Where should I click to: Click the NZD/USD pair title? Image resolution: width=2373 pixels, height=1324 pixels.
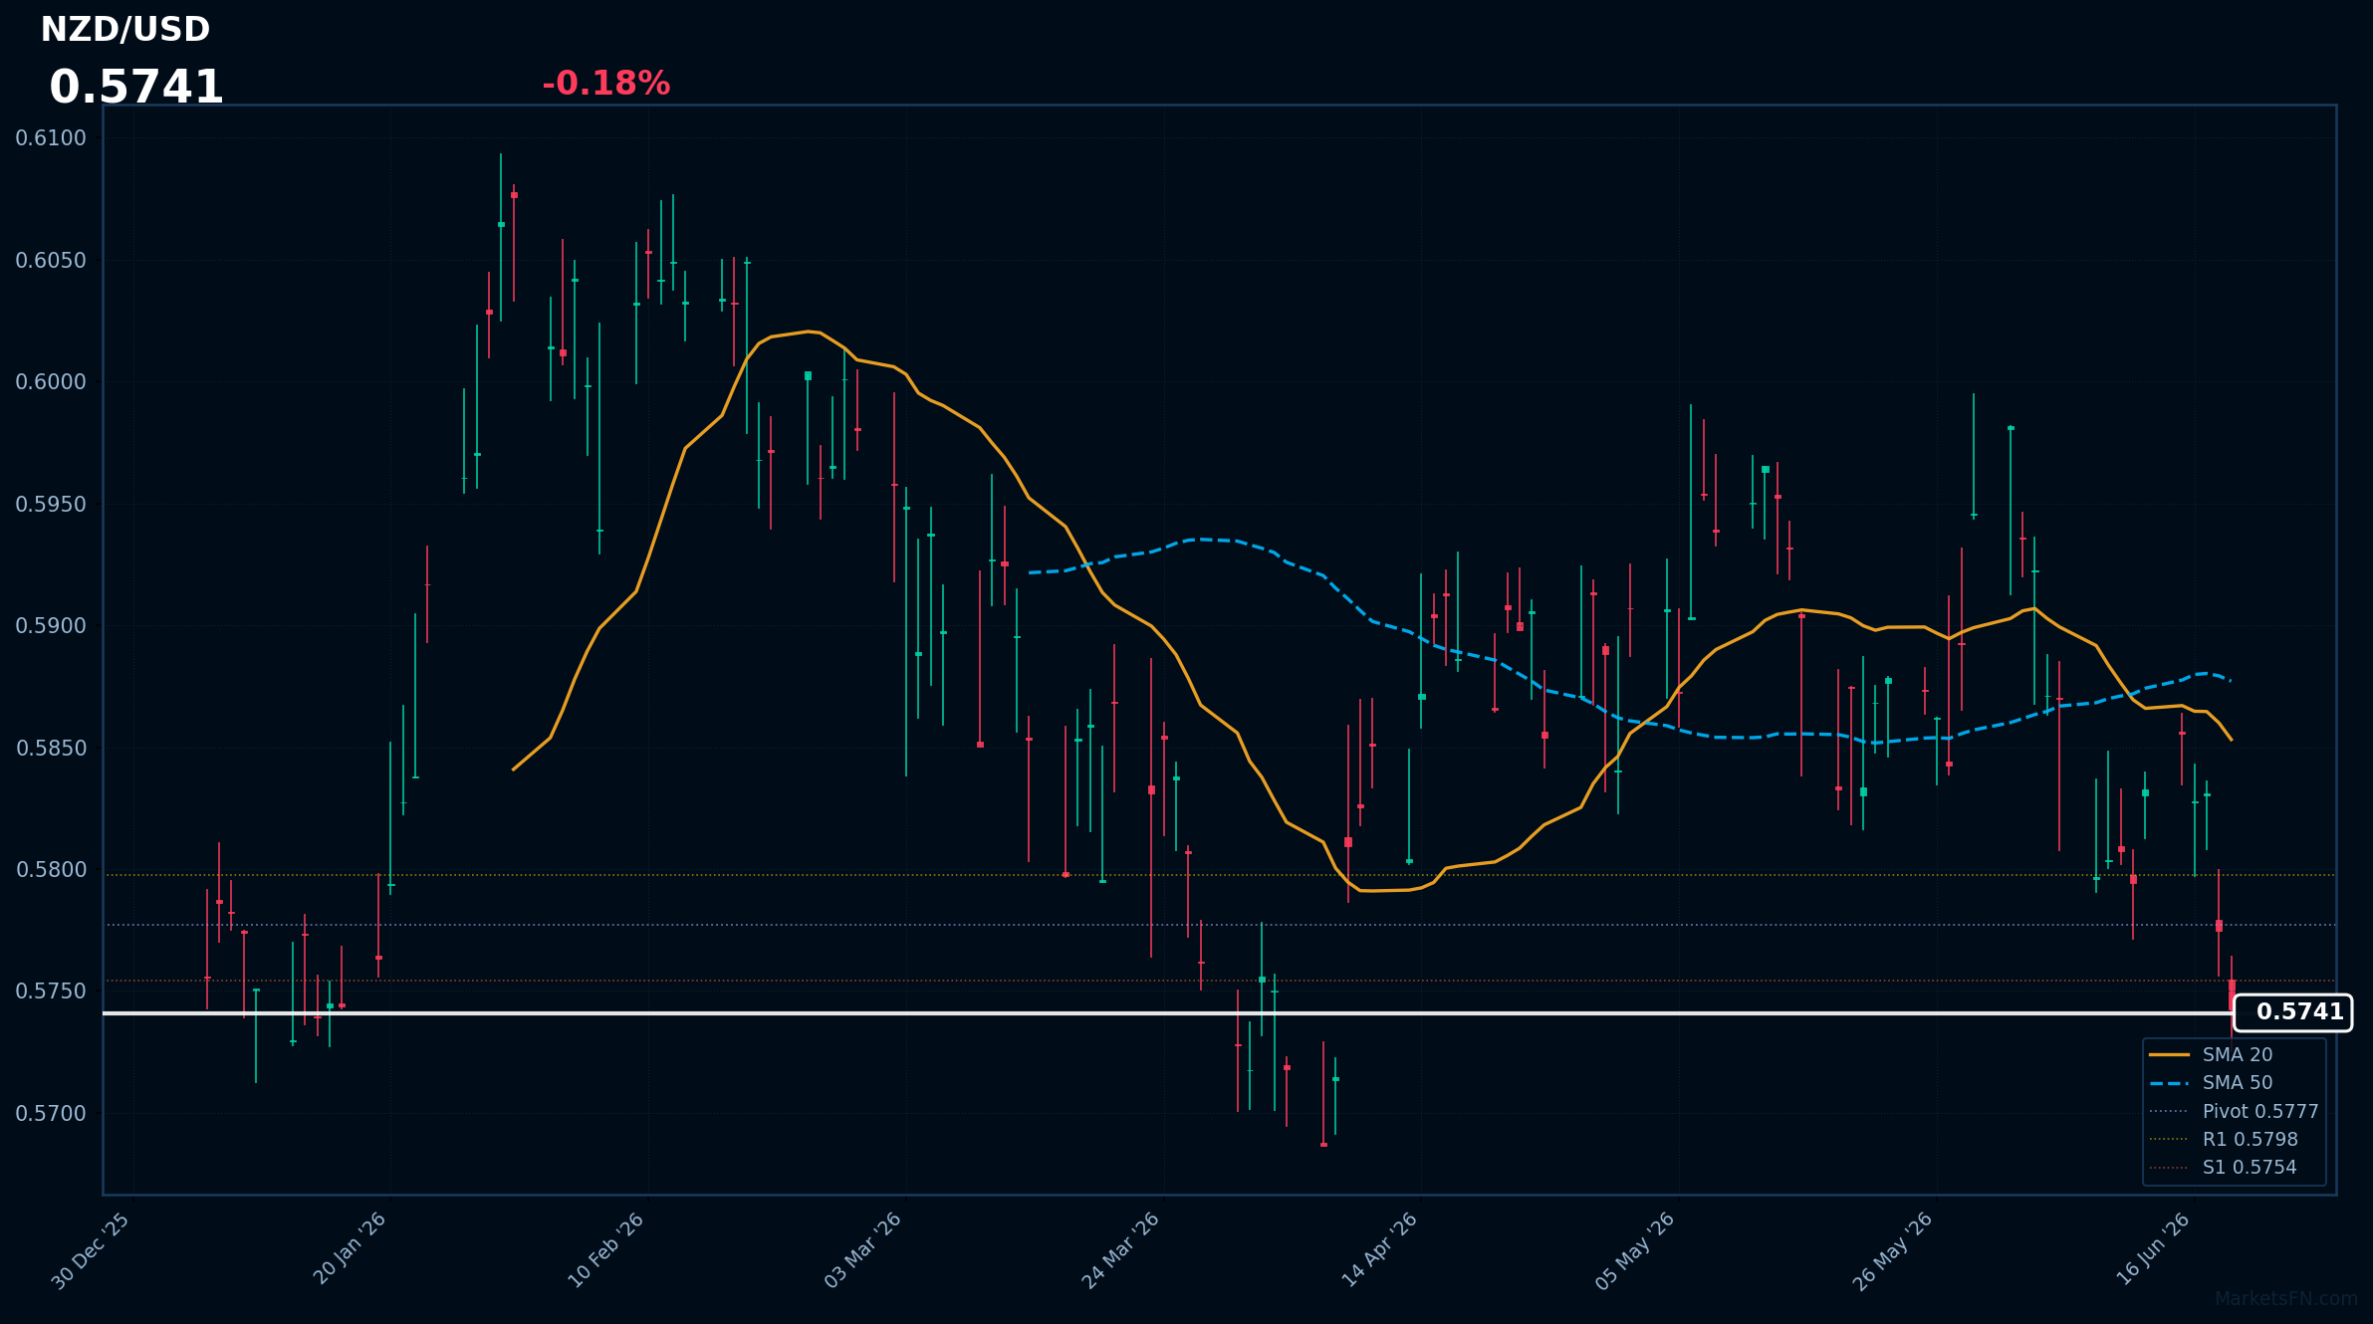point(125,30)
